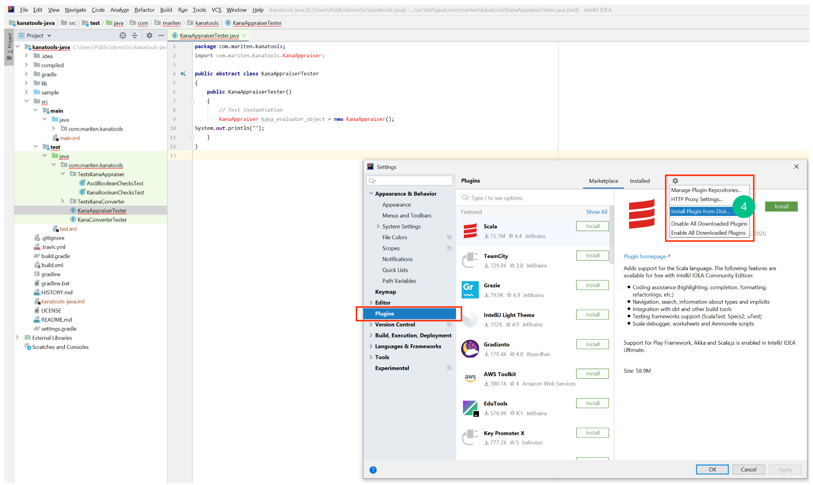The height and width of the screenshot is (485, 813).
Task: Choose Install Plugin from Disk... menu item
Action: (701, 211)
